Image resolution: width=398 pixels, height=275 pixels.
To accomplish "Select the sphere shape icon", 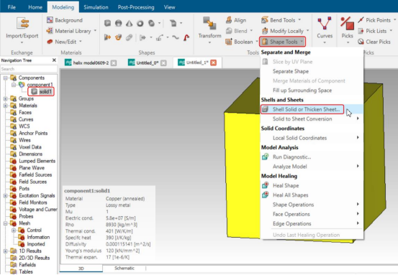I will point(118,23).
